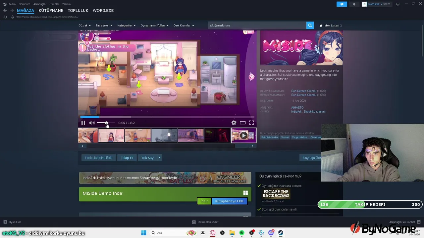Expand the Tavsiyeler dropdown

104,25
